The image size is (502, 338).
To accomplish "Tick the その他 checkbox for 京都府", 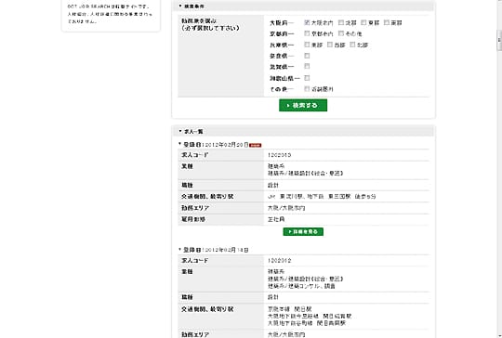I will [x=341, y=33].
